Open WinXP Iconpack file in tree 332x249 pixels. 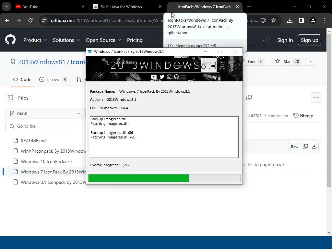coord(53,151)
